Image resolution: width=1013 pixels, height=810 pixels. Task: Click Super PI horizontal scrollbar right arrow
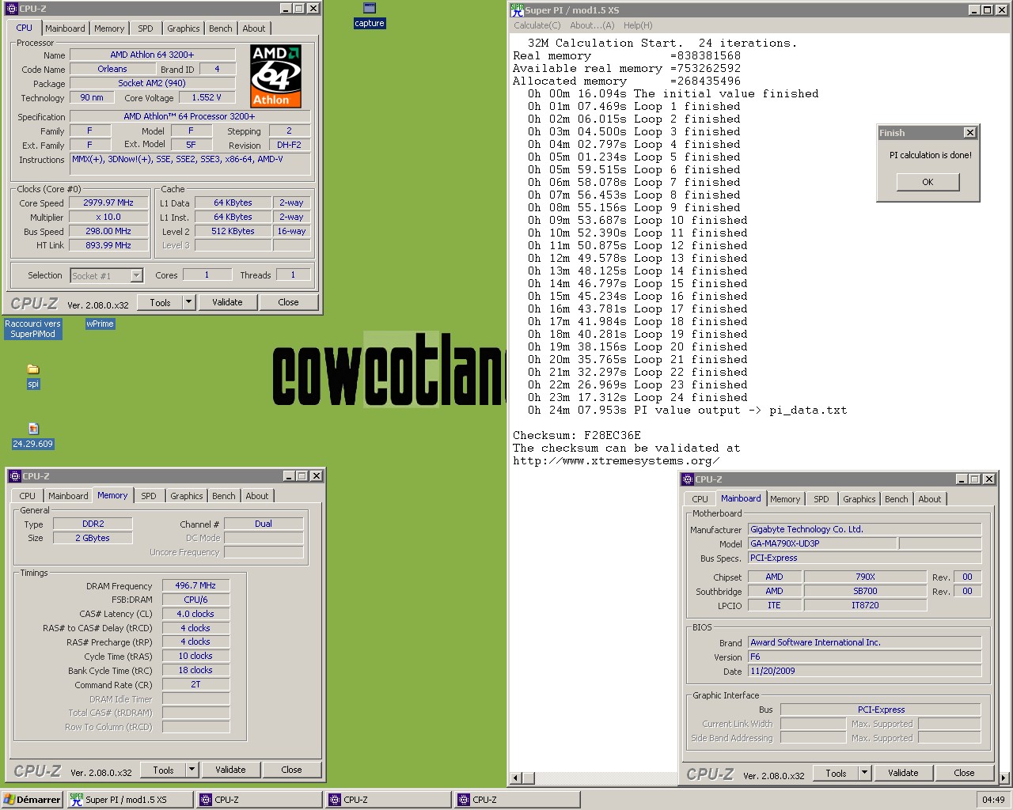1004,778
